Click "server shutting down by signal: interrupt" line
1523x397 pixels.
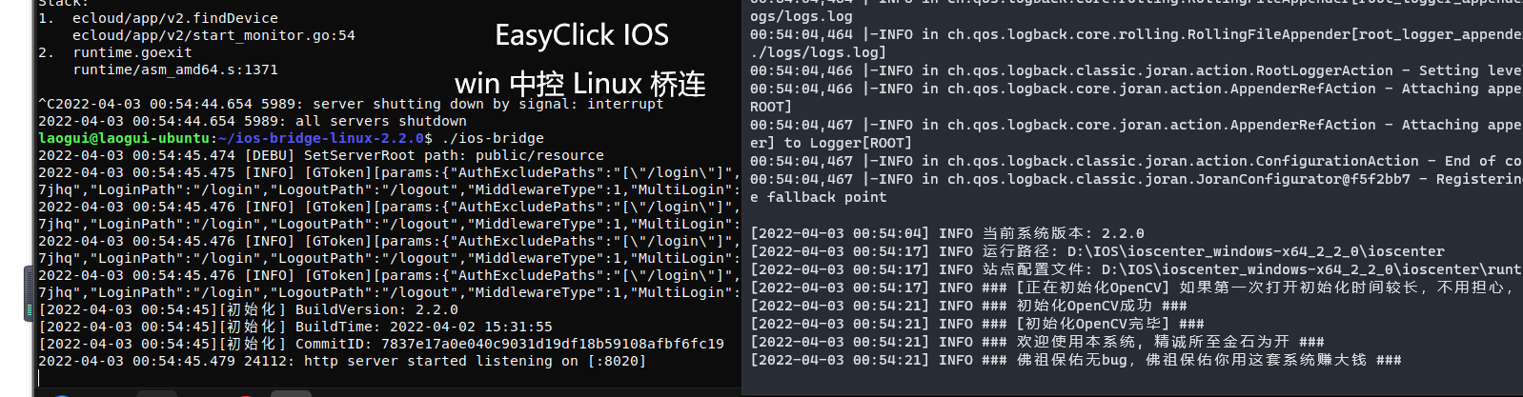point(351,104)
